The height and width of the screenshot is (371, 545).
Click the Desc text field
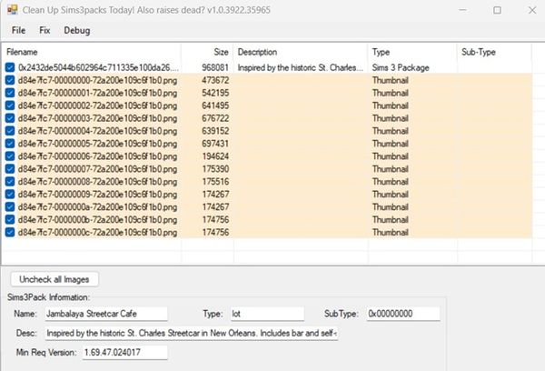(x=191, y=333)
